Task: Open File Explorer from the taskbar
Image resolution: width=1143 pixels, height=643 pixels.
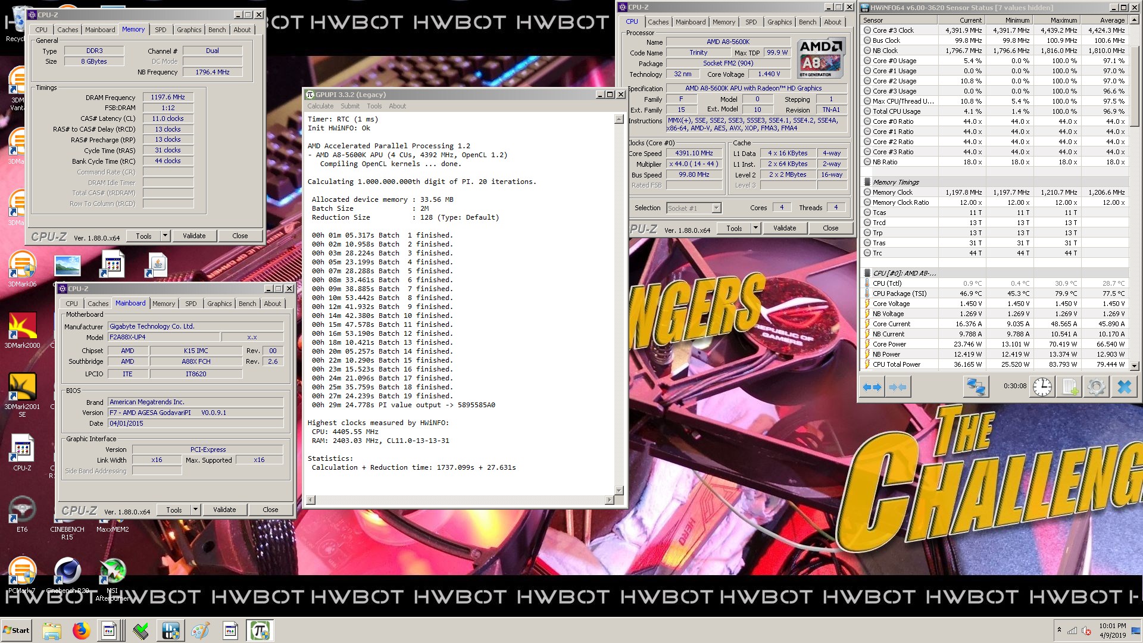Action: click(x=52, y=630)
